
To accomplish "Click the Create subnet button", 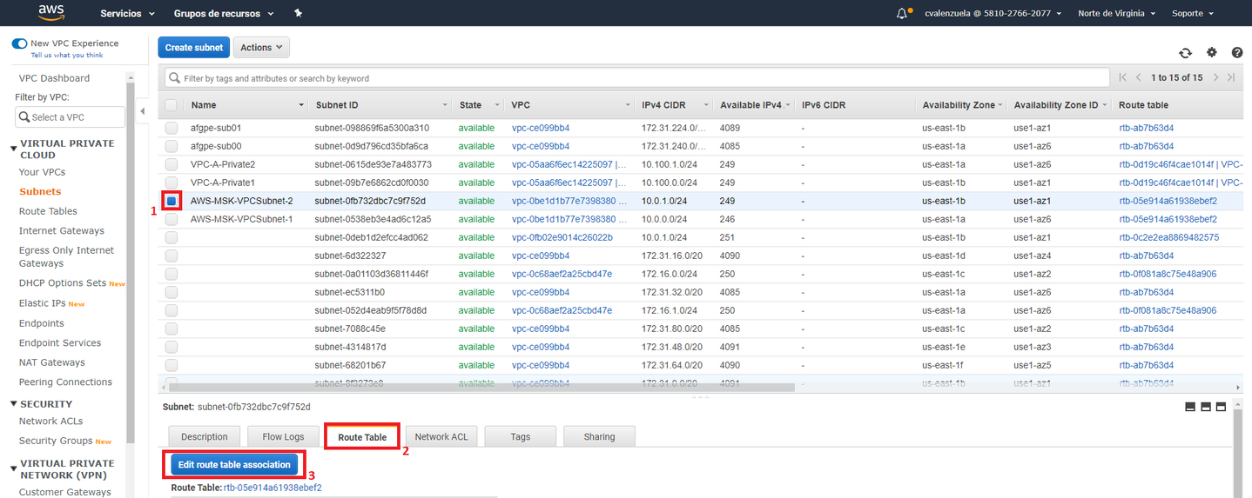I will click(193, 48).
